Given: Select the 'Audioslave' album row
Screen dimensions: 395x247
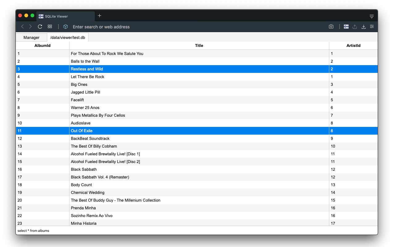Looking at the screenshot, I should click(197, 123).
